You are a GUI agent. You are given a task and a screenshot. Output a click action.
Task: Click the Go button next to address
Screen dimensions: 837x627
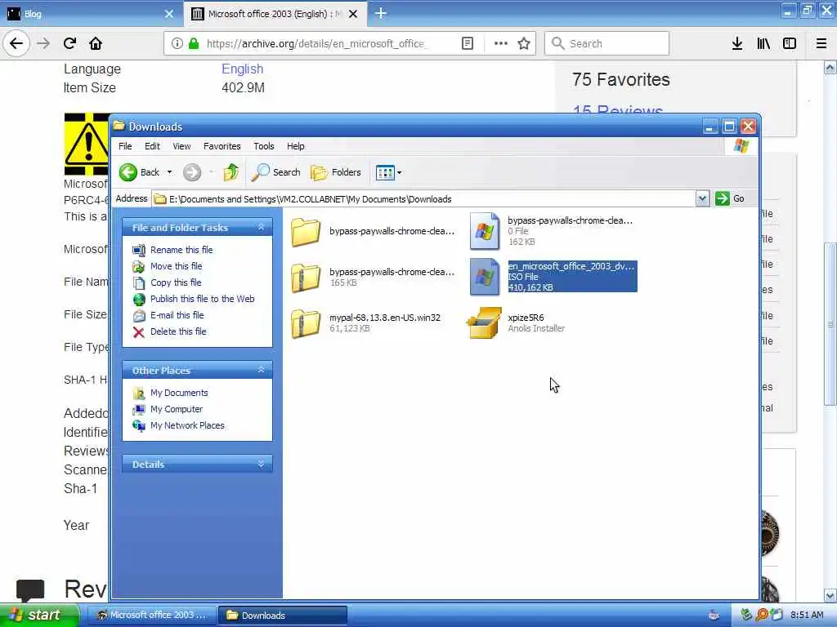click(730, 198)
